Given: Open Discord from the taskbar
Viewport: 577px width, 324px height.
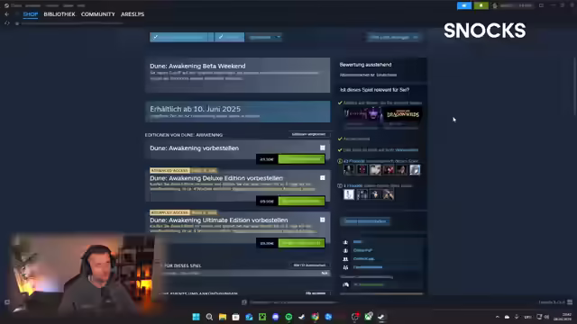Looking at the screenshot, I should coord(275,317).
